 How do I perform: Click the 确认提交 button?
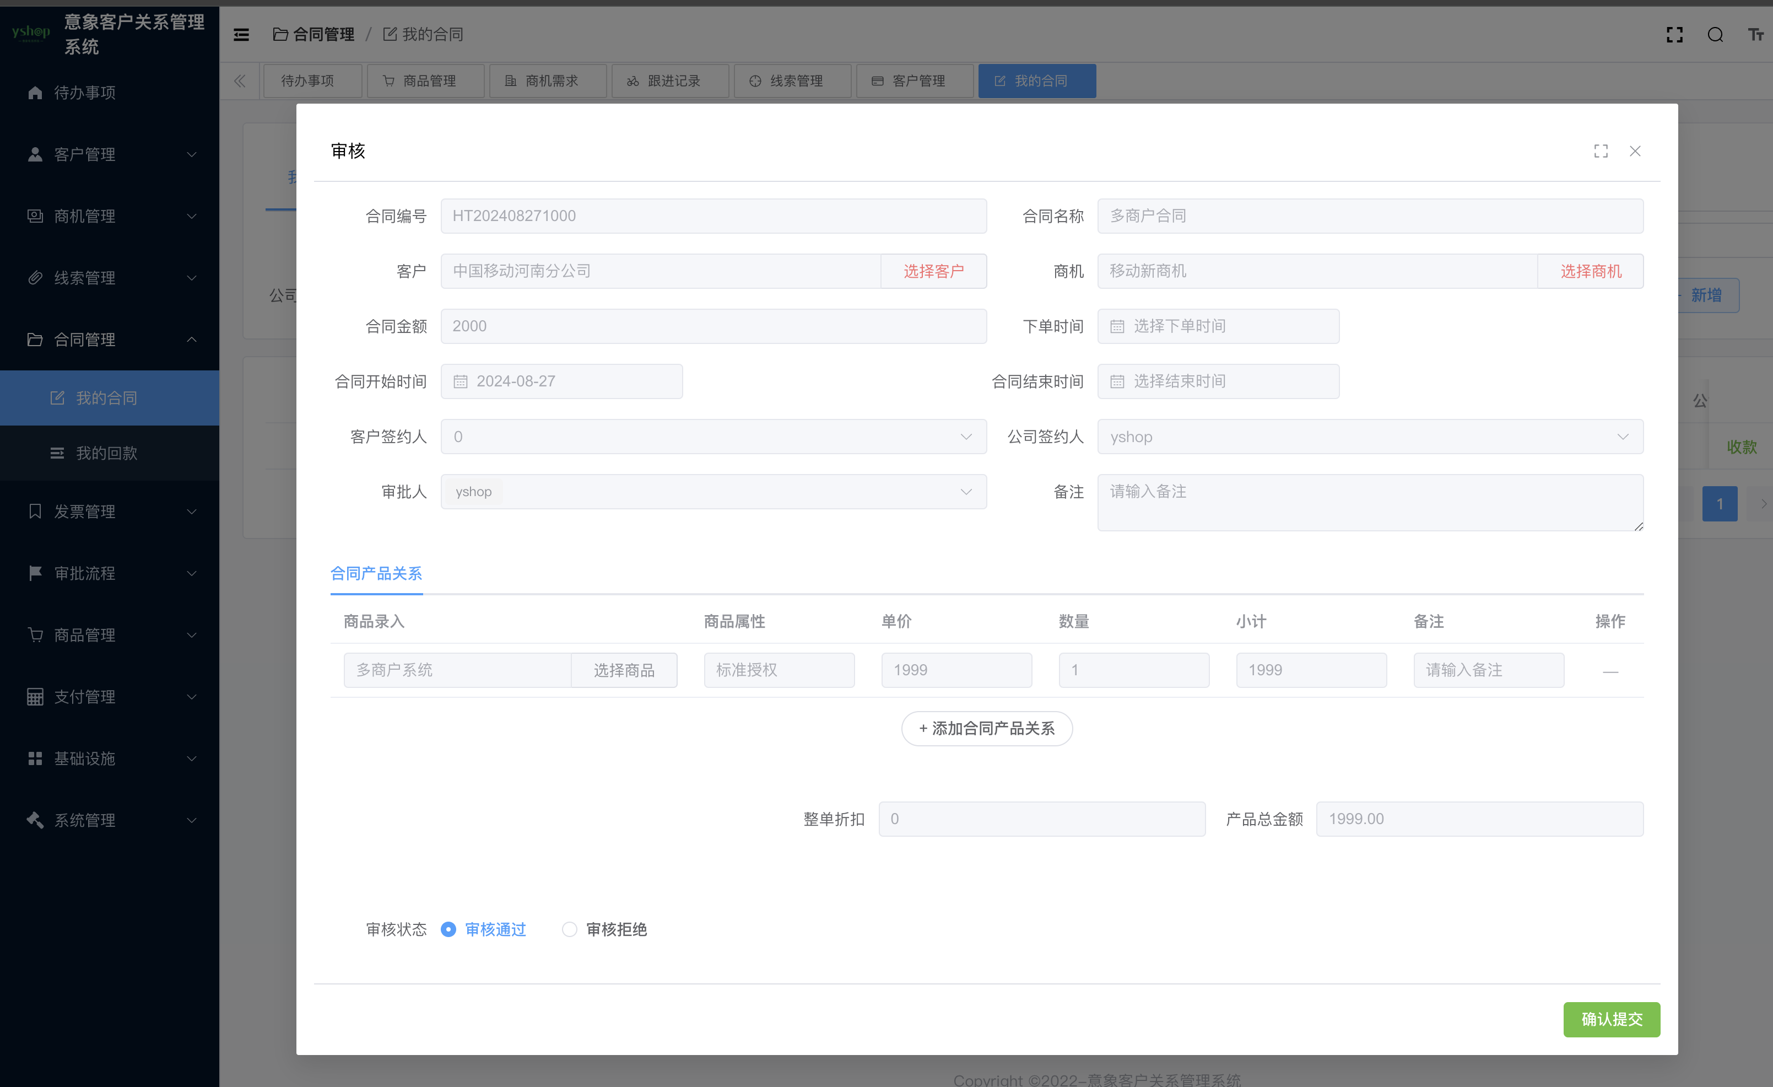[1611, 1019]
